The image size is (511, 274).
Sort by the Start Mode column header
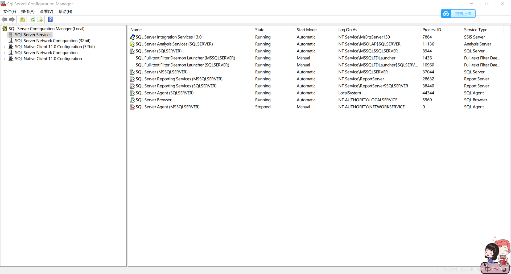point(315,30)
